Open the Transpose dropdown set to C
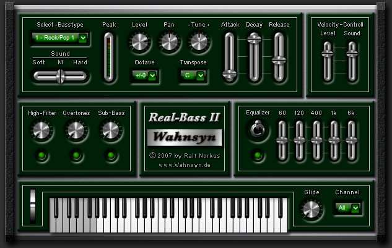 [193, 75]
